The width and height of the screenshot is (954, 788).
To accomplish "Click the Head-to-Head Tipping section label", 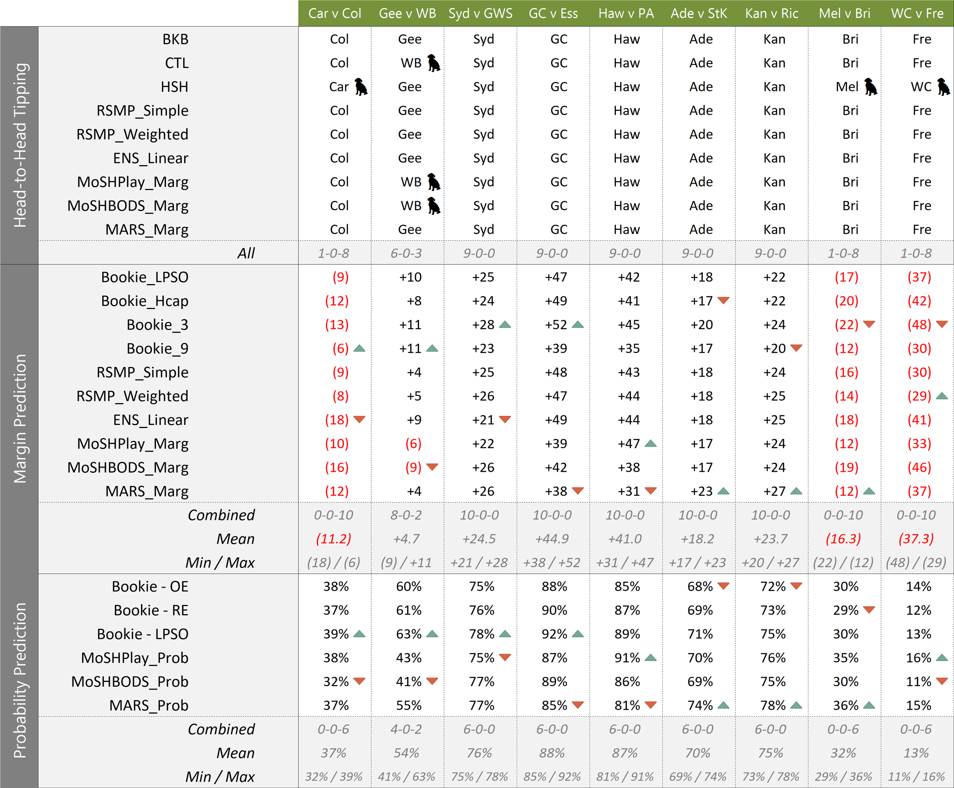I will click(x=19, y=145).
